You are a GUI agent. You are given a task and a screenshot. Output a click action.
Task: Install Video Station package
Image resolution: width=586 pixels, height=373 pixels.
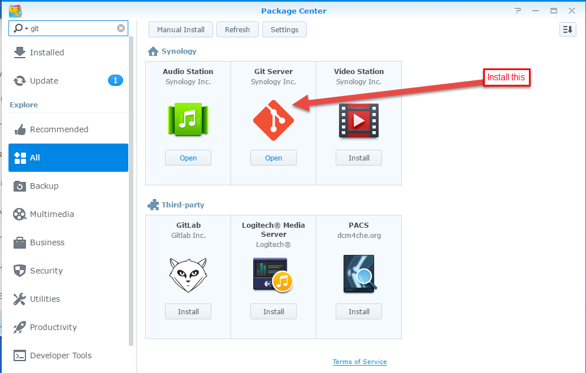(359, 158)
